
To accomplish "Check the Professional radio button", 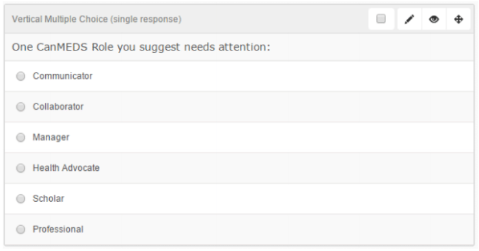I will tap(21, 229).
